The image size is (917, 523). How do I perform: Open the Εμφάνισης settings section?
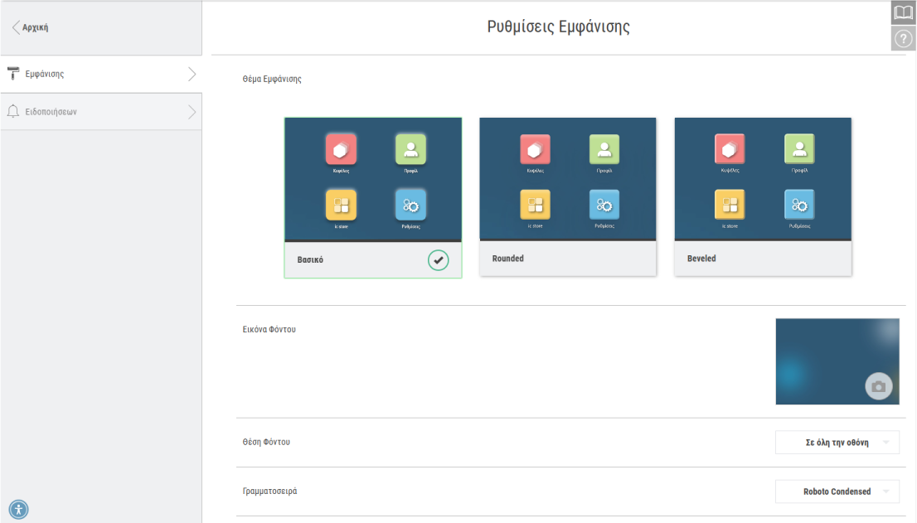[x=101, y=75]
